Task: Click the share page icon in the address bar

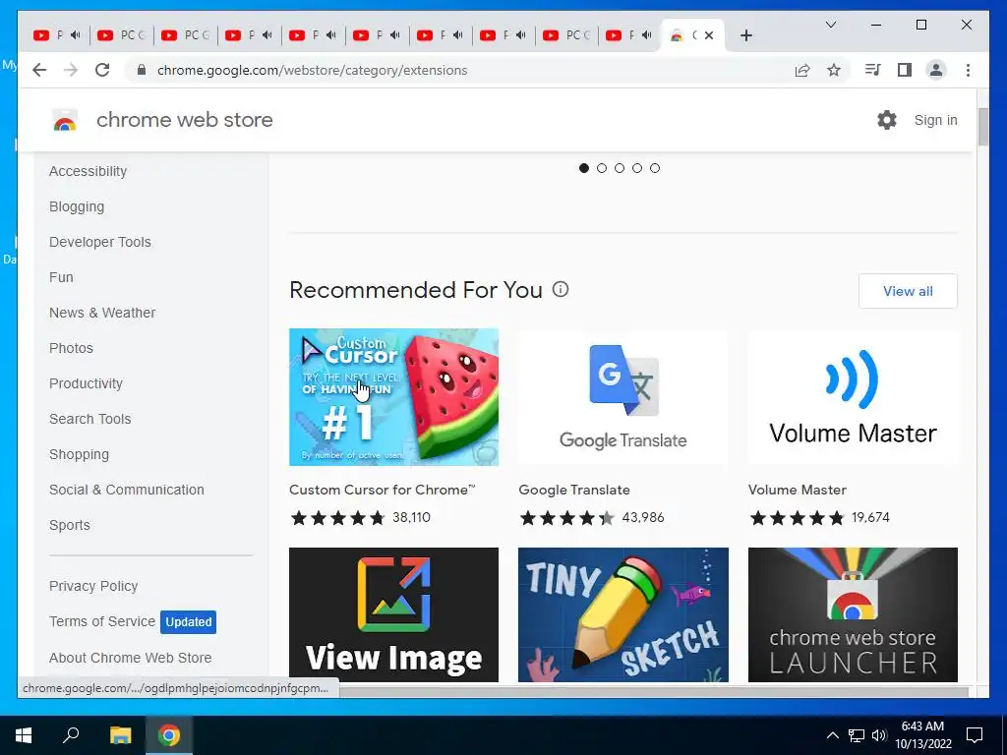Action: 802,70
